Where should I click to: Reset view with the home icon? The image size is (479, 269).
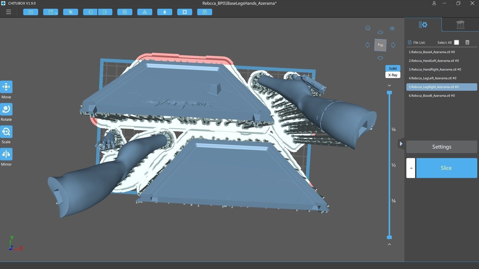(368, 28)
